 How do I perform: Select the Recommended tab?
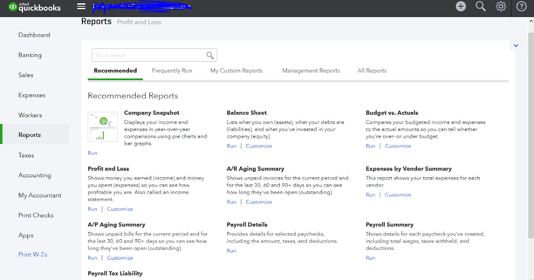tap(115, 71)
